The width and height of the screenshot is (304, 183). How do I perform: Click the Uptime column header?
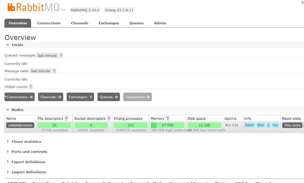[230, 118]
